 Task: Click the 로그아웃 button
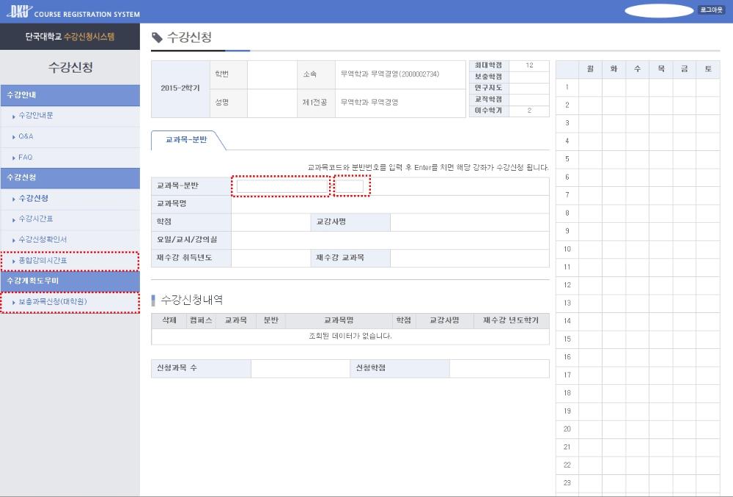[x=711, y=10]
